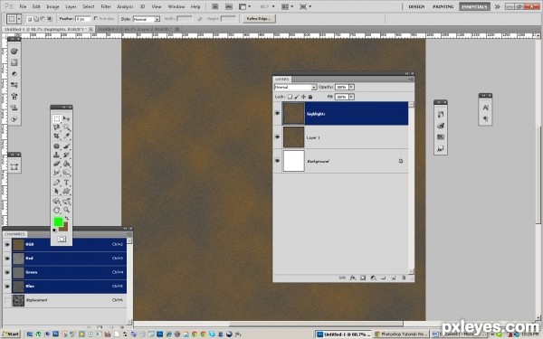Click the layer style fx icon
This screenshot has width=543, height=339.
pyautogui.click(x=353, y=278)
